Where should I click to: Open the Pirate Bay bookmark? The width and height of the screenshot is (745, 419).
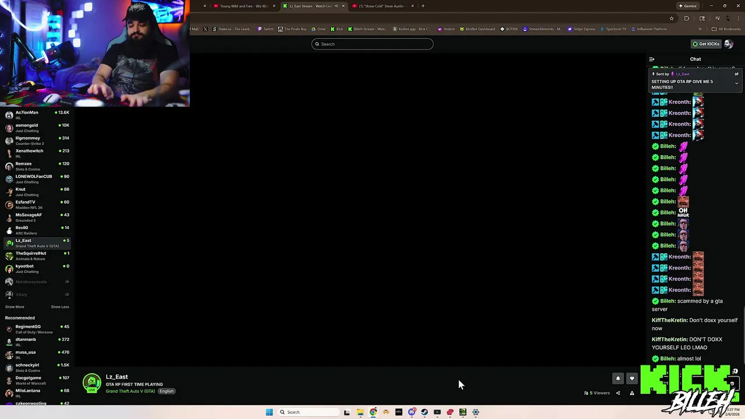[x=292, y=29]
